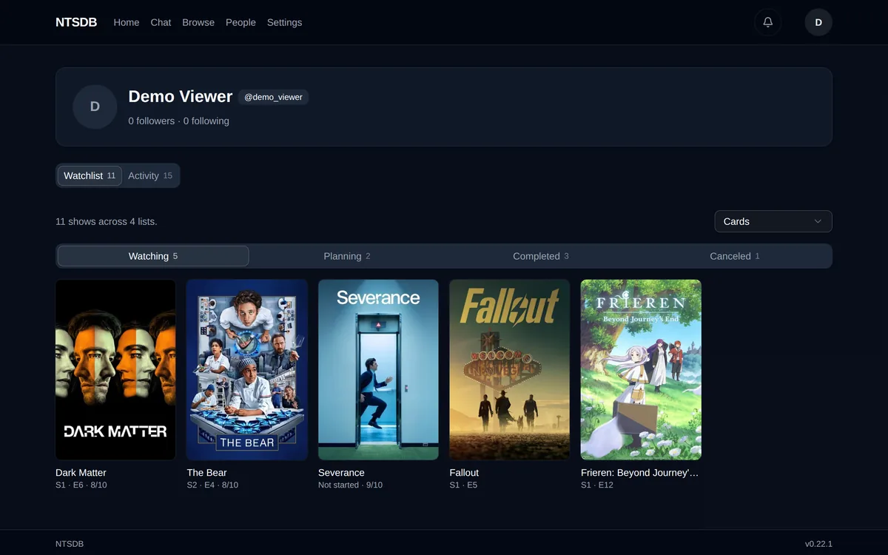Open the Fallout poster
Image resolution: width=888 pixels, height=555 pixels.
(510, 370)
